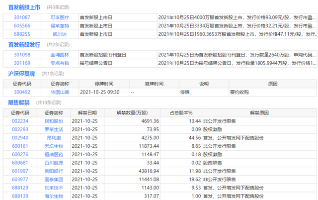Open 恒瑞医药 stock name link
This screenshot has height=200, width=318.
tap(54, 155)
